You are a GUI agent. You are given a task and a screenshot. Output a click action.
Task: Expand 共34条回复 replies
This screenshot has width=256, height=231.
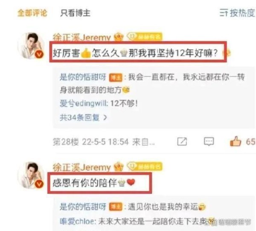(x=84, y=117)
